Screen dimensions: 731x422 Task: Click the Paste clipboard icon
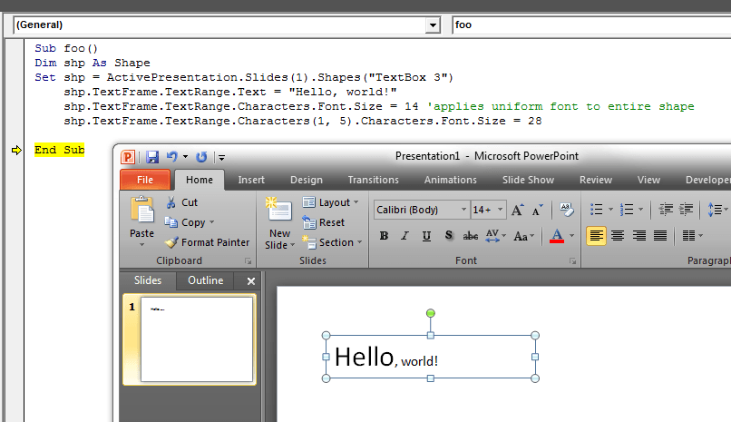pos(142,211)
